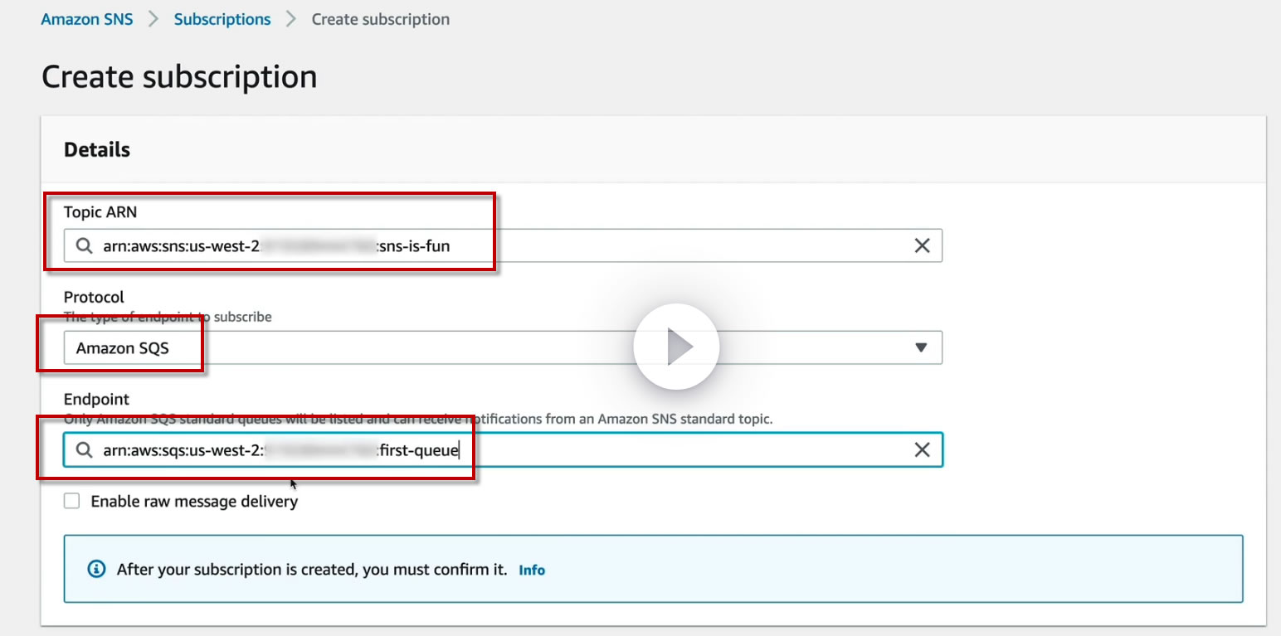The image size is (1281, 636).
Task: Click the search icon in Topic ARN
Action: (x=84, y=245)
